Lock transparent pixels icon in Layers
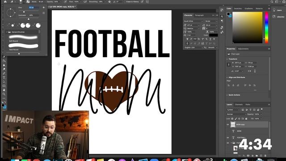Image resolution: width=286 pixels, height=161 pixels. 232,119
